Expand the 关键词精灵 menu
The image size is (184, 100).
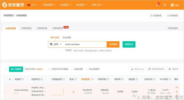49,5
